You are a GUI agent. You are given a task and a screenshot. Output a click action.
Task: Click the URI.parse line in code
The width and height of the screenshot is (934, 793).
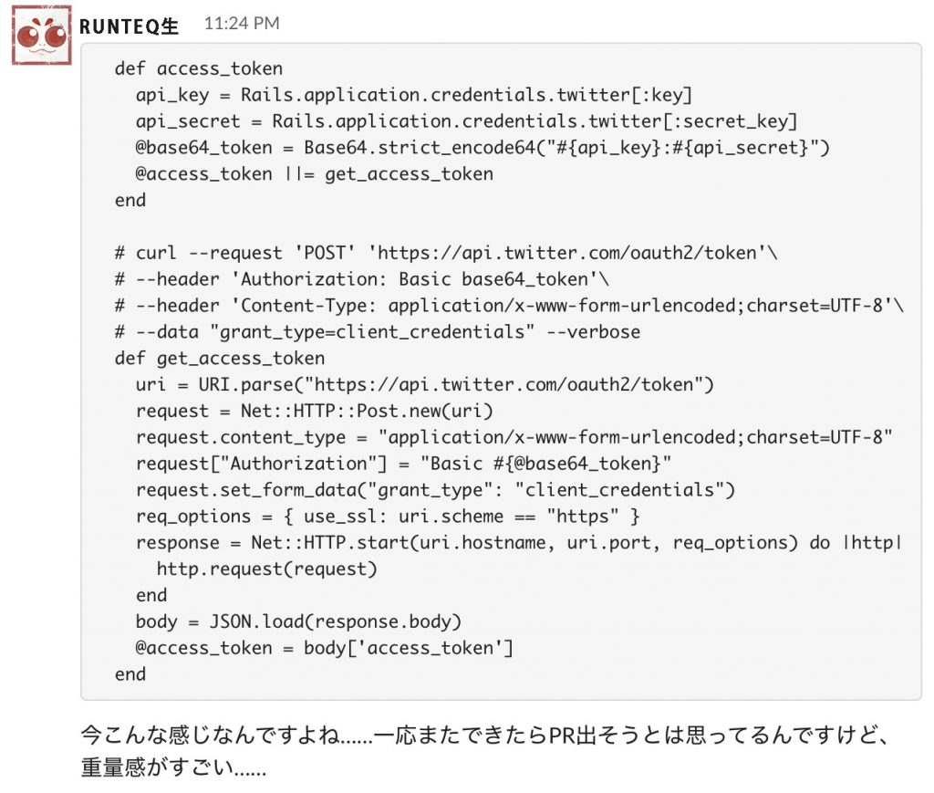425,384
